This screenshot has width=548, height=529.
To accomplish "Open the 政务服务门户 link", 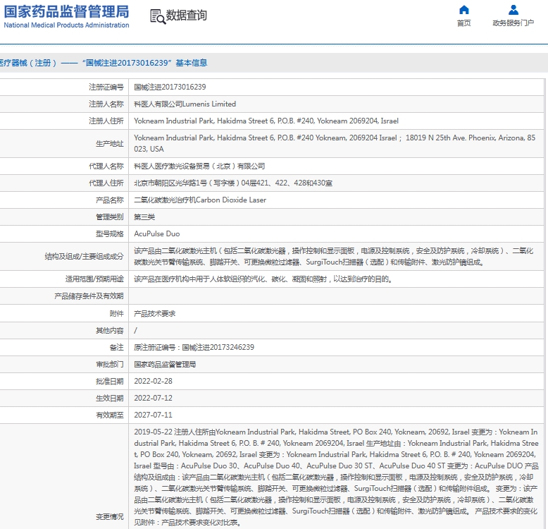I will (x=513, y=23).
